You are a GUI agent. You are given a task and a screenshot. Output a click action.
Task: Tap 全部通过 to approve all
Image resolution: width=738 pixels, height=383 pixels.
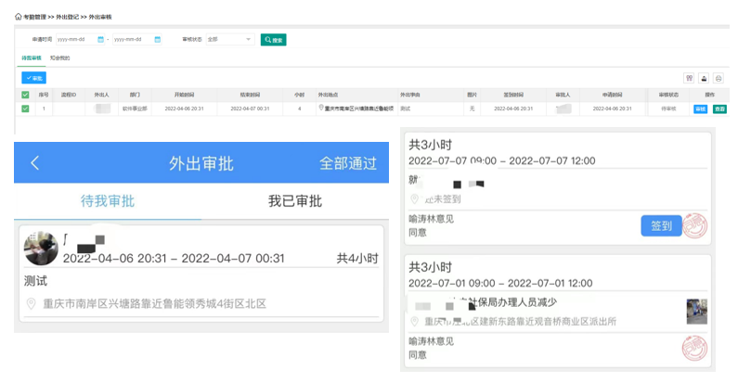coord(348,163)
